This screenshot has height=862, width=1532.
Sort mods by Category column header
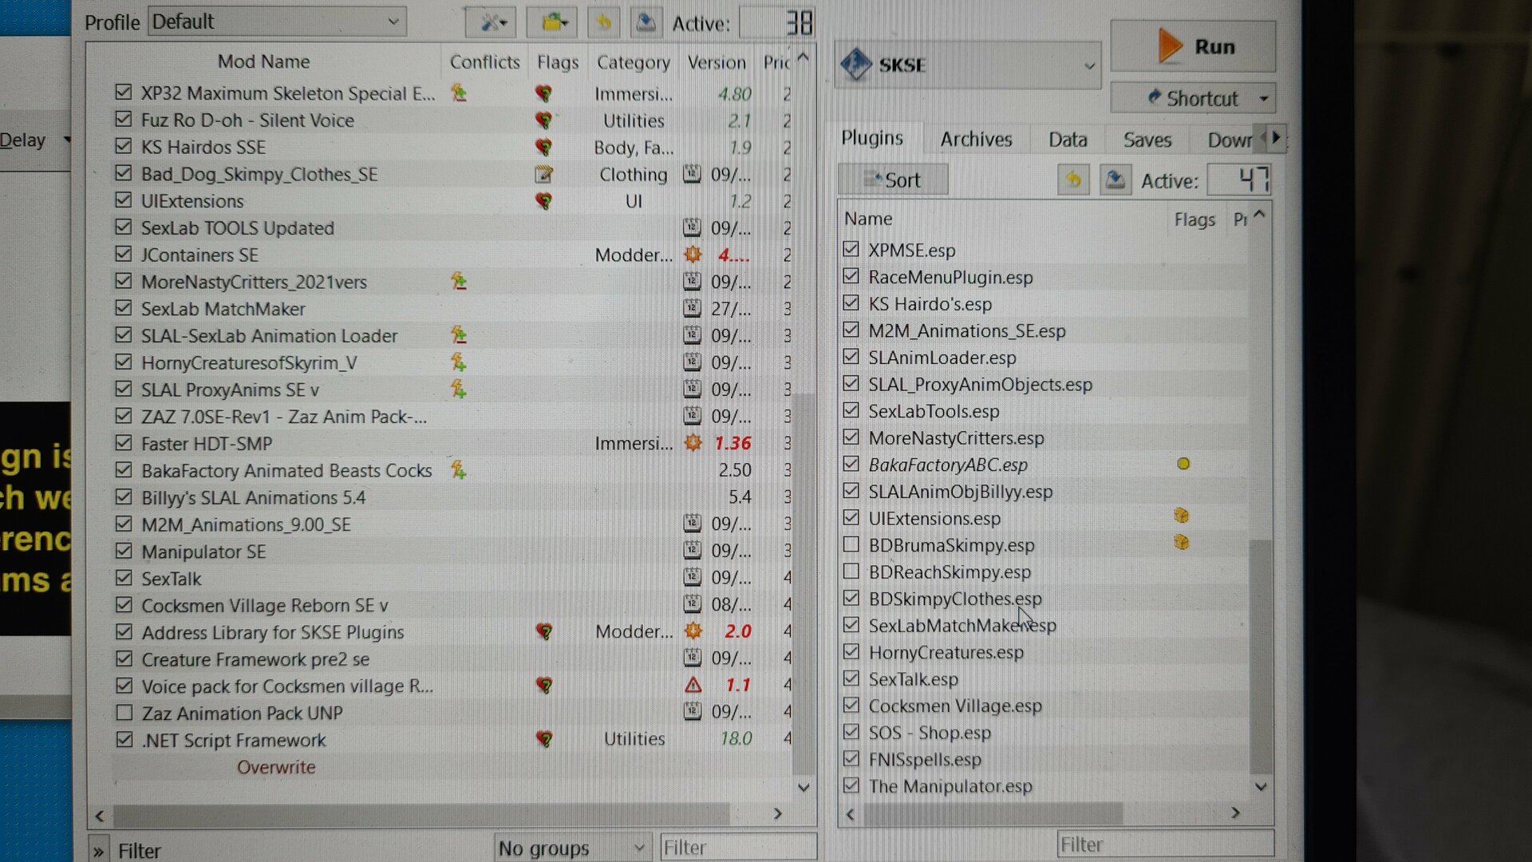(634, 62)
